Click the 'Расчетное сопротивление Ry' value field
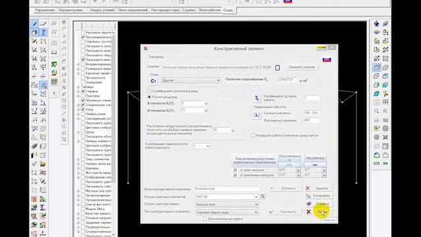Image resolution: width=421 pixels, height=237 pixels. point(288,80)
